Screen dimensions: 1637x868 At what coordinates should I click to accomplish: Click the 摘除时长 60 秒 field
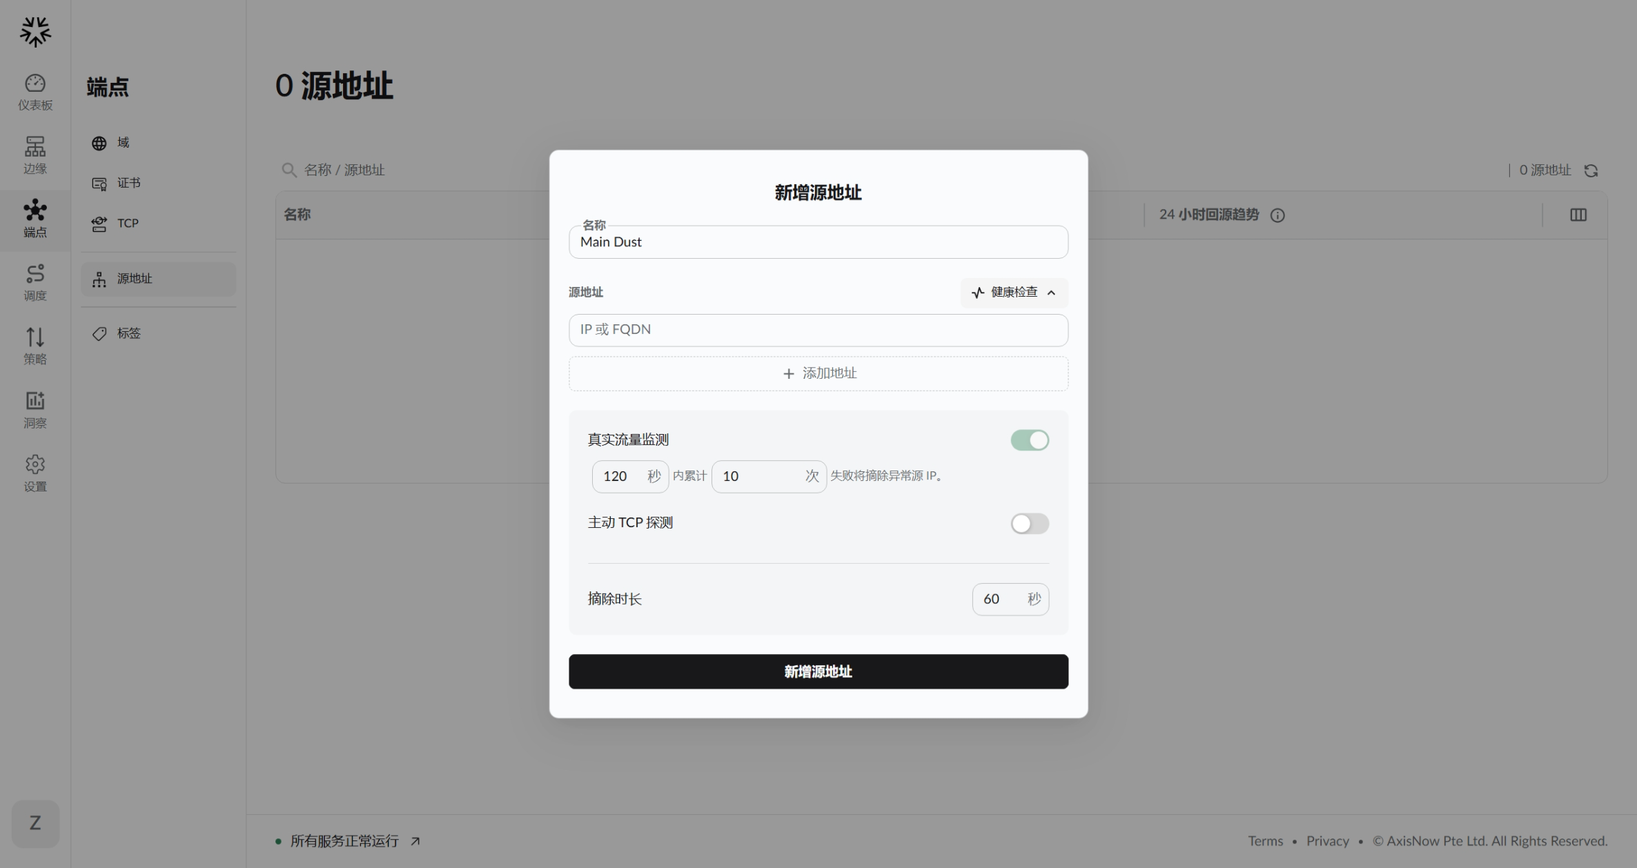pyautogui.click(x=1010, y=599)
